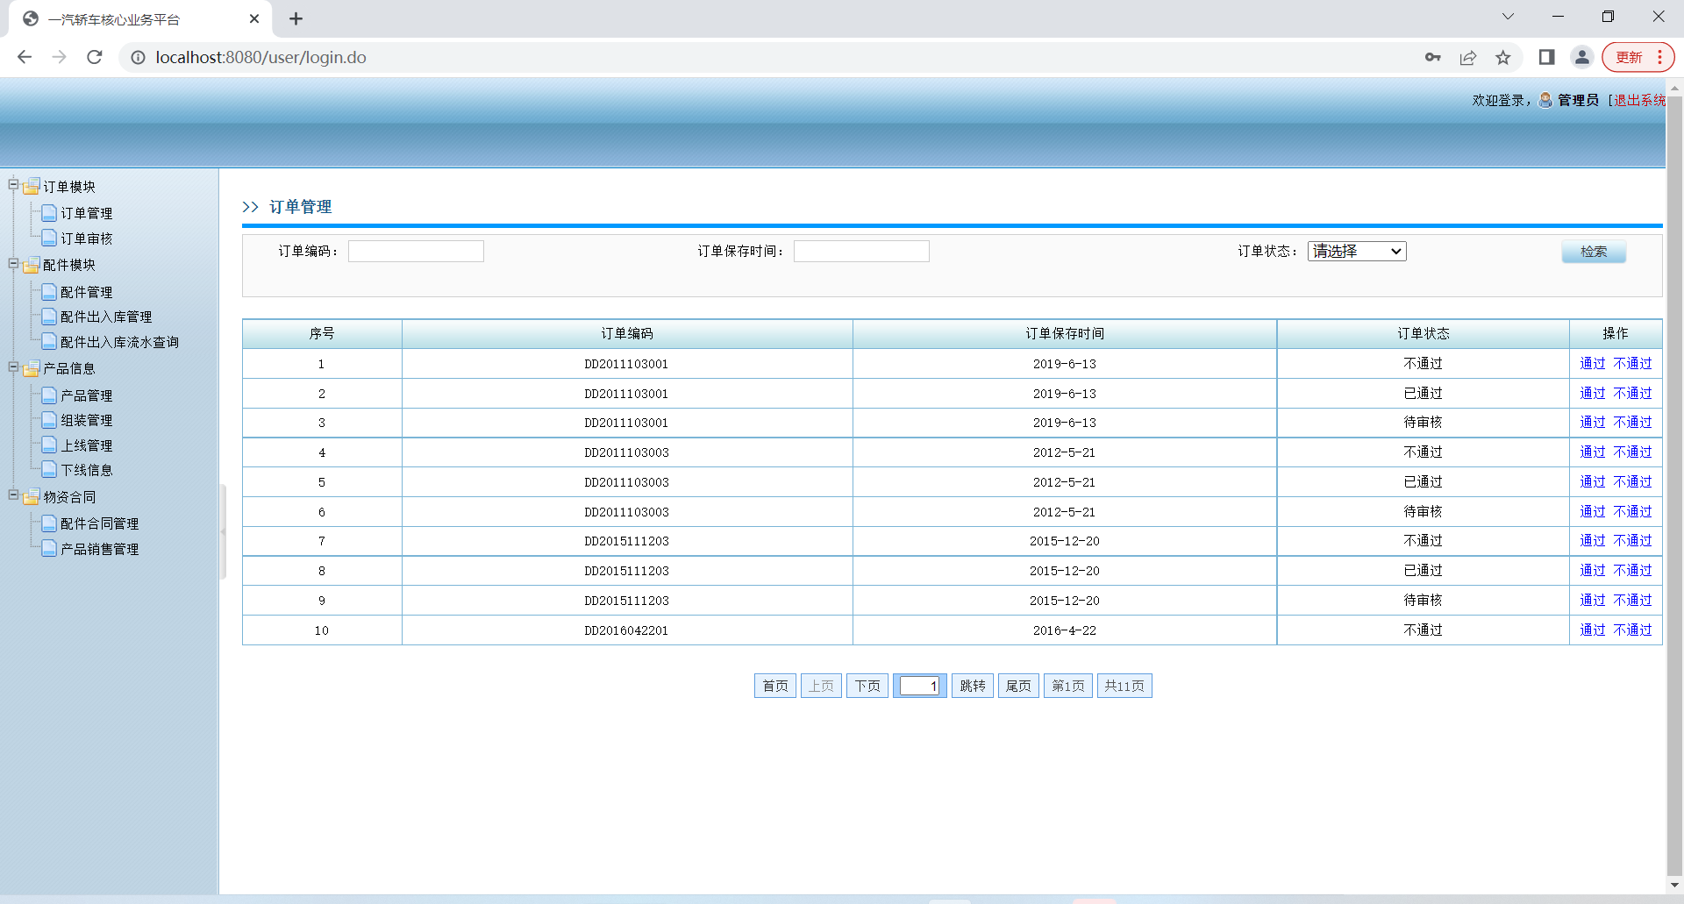Click the 跳转 jump button
Image resolution: width=1684 pixels, height=904 pixels.
click(x=973, y=686)
